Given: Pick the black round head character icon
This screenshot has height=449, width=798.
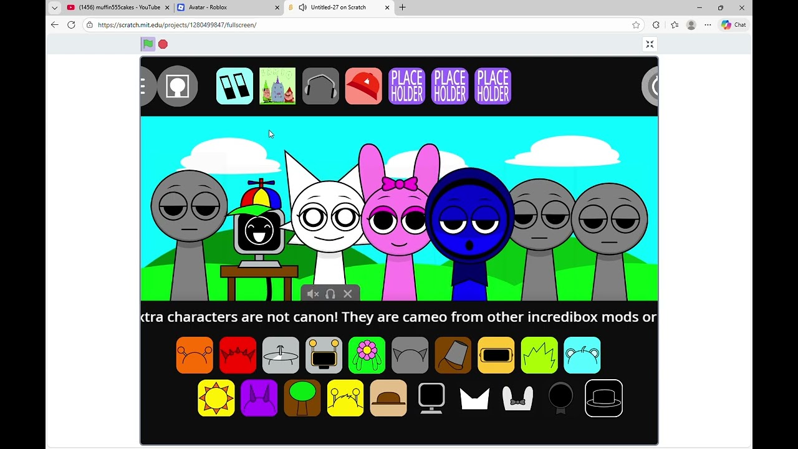Looking at the screenshot, I should click(x=560, y=398).
